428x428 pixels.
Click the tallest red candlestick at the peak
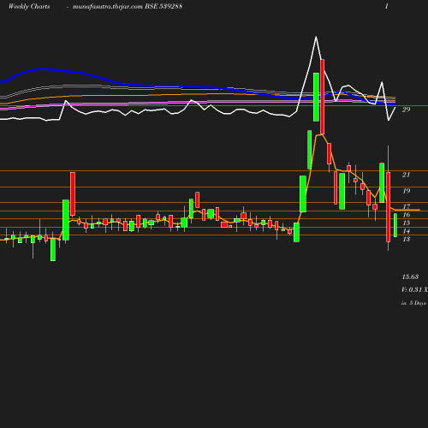point(323,97)
